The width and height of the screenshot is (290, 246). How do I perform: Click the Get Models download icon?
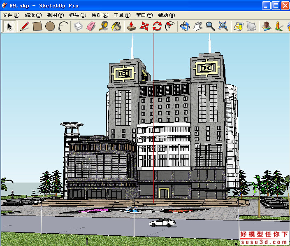pos(238,26)
